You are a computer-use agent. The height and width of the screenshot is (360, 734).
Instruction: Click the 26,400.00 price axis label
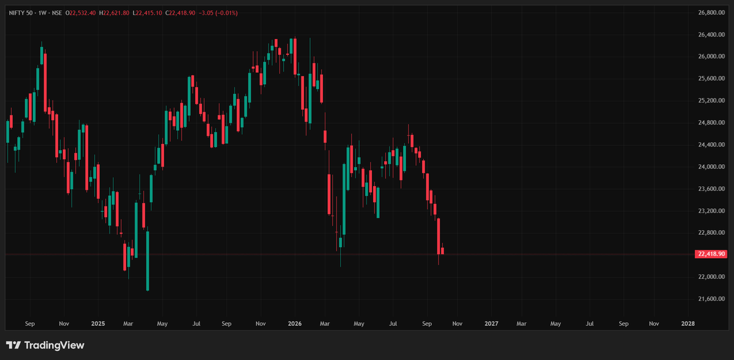tap(711, 35)
